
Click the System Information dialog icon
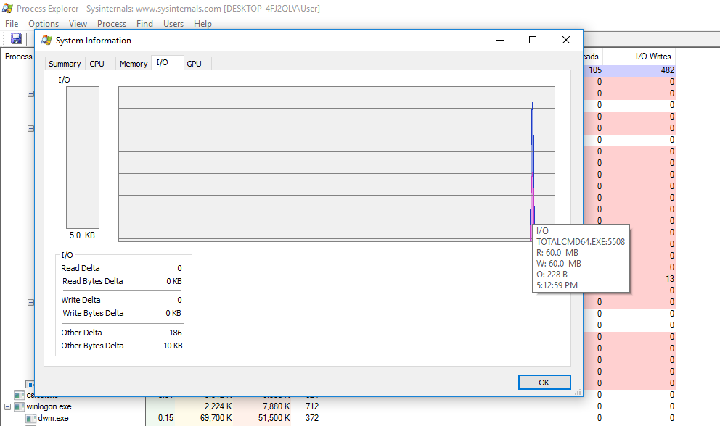pos(46,41)
